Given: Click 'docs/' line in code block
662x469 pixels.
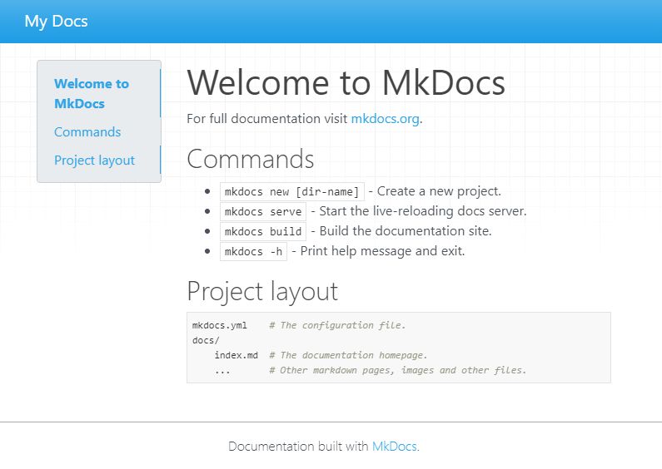Looking at the screenshot, I should tap(206, 340).
